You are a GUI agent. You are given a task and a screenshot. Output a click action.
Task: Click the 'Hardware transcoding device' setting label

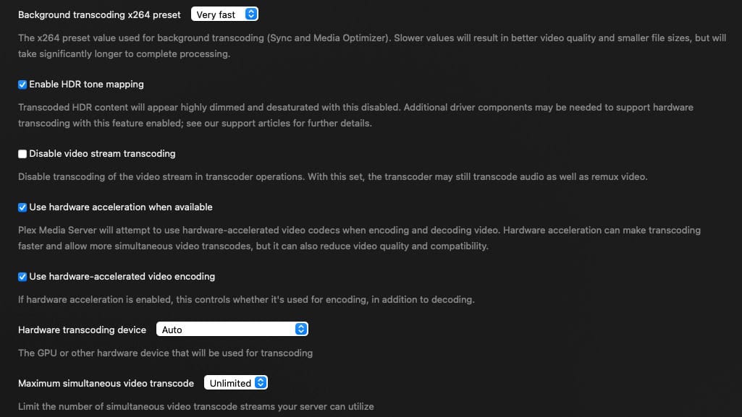coord(83,330)
